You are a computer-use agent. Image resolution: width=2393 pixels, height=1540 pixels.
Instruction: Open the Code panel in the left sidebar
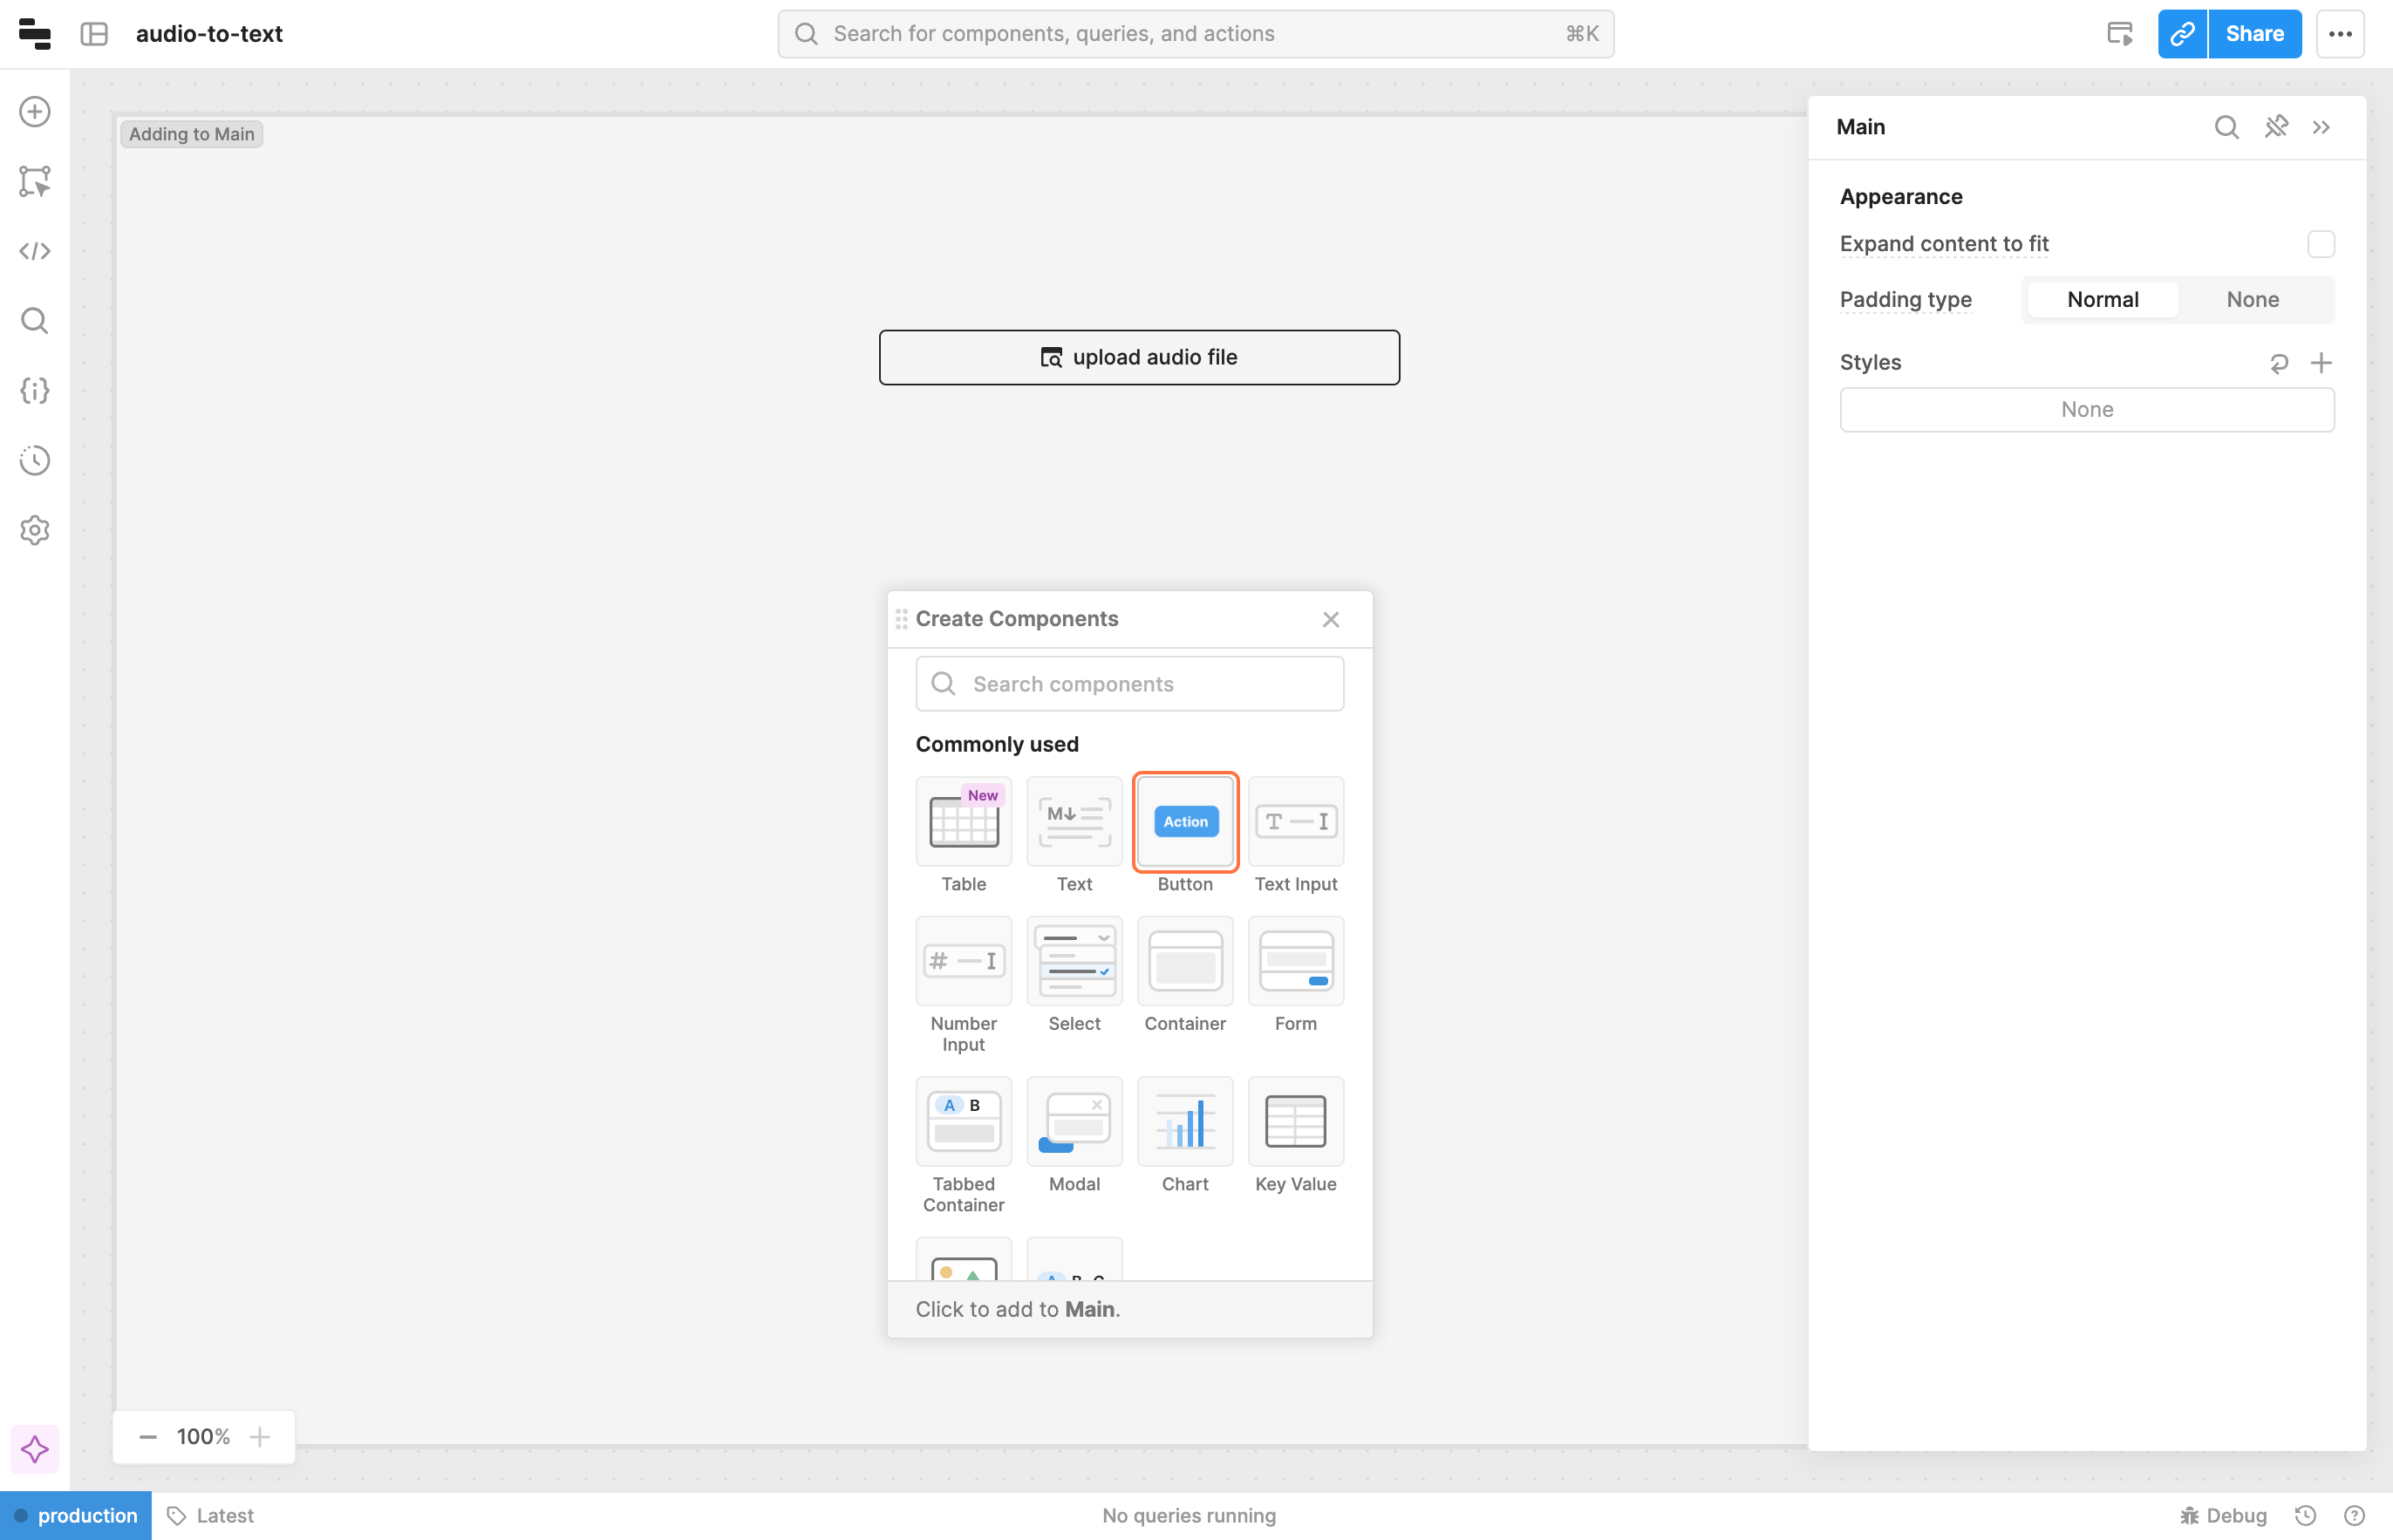click(x=35, y=251)
